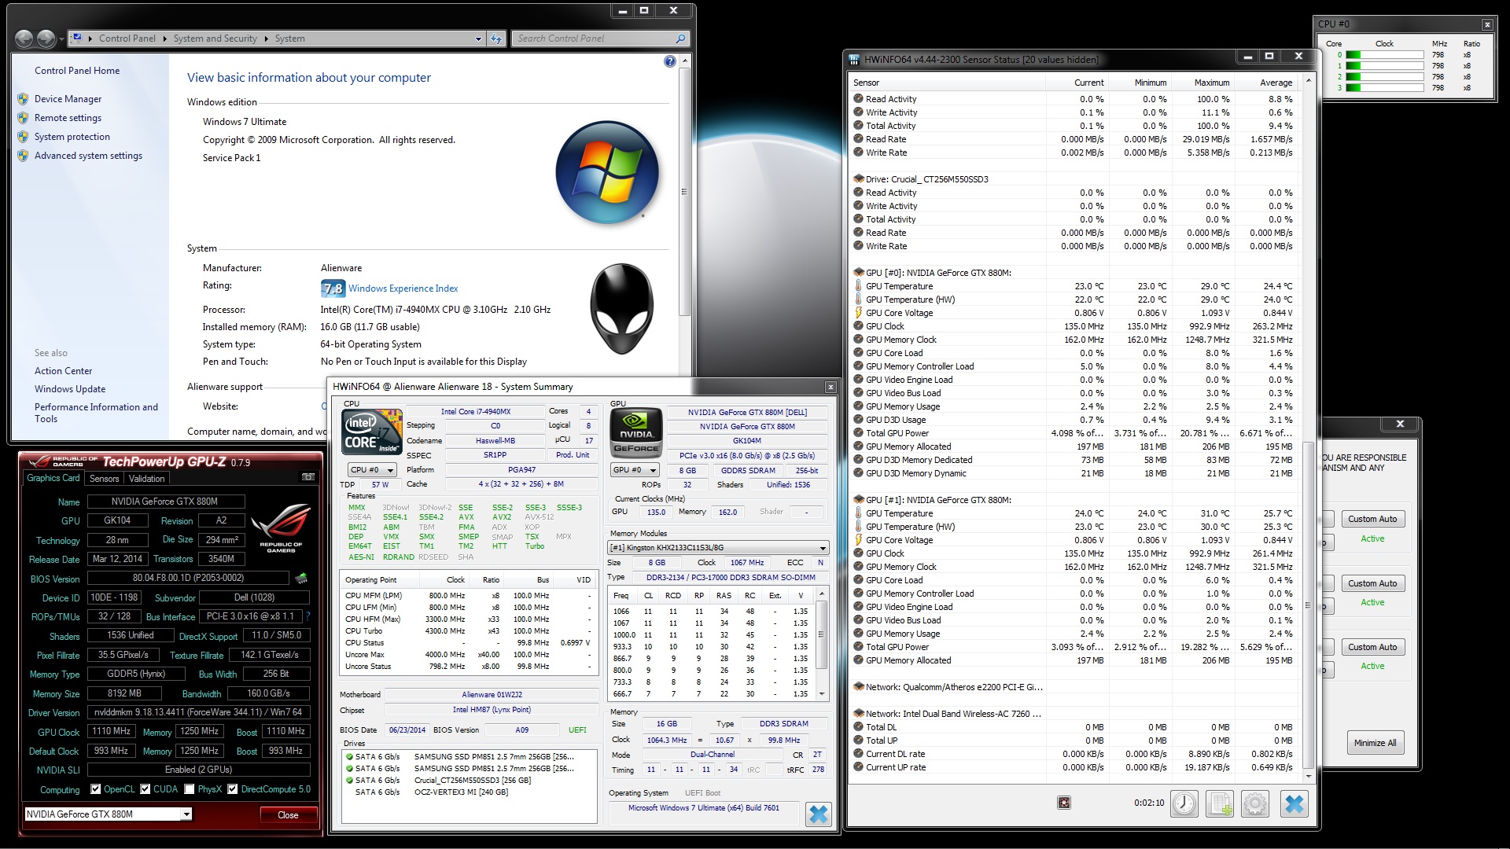This screenshot has height=849, width=1510.
Task: Open the CPU #0 selector dropdown
Action: click(372, 470)
